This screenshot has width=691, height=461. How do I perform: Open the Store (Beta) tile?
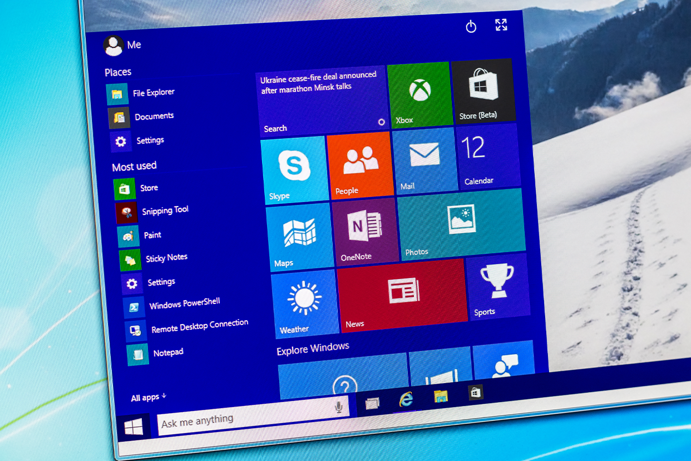pos(482,91)
